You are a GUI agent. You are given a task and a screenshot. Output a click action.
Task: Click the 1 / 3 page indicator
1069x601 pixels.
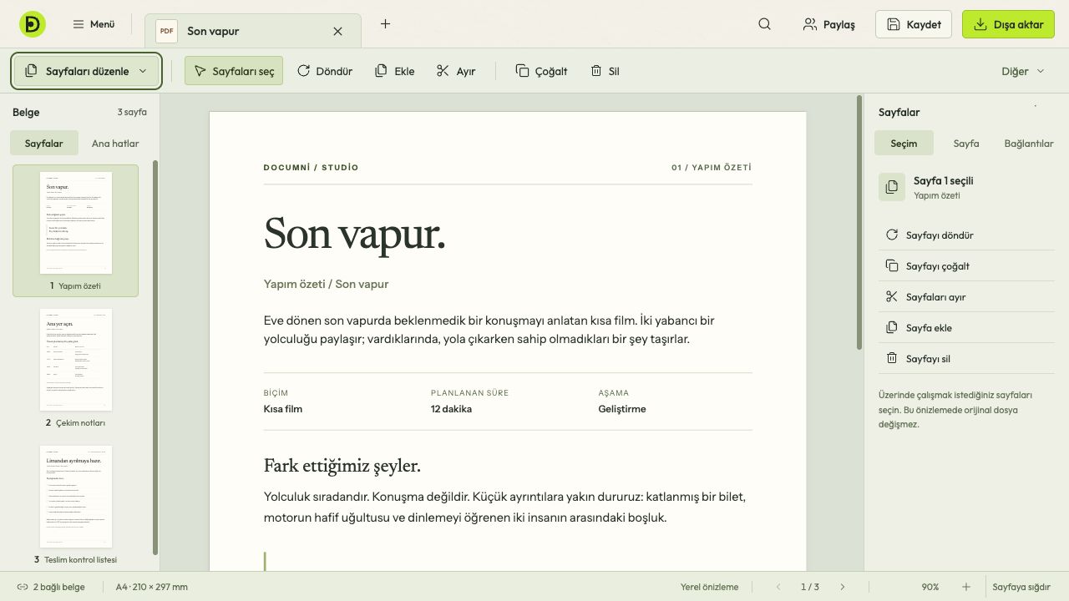(810, 587)
